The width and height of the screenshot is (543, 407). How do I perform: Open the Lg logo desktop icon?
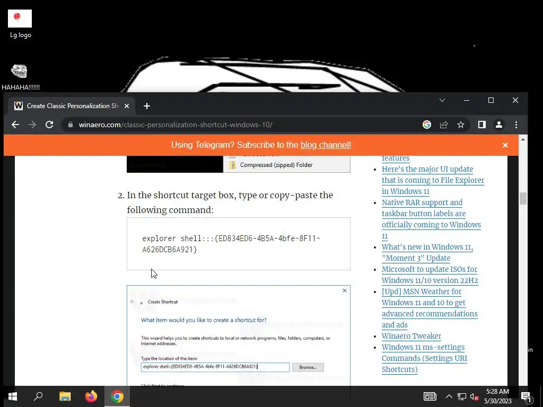pos(20,24)
